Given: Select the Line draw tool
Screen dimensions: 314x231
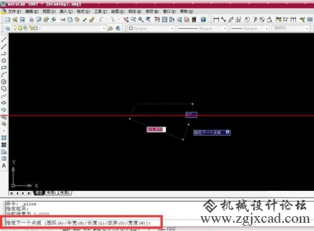Looking at the screenshot, I should 4,39.
